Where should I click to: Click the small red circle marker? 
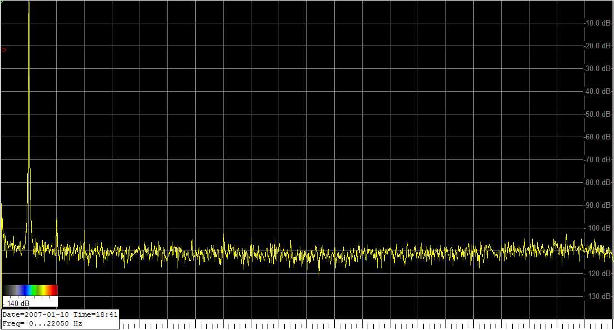[4, 49]
